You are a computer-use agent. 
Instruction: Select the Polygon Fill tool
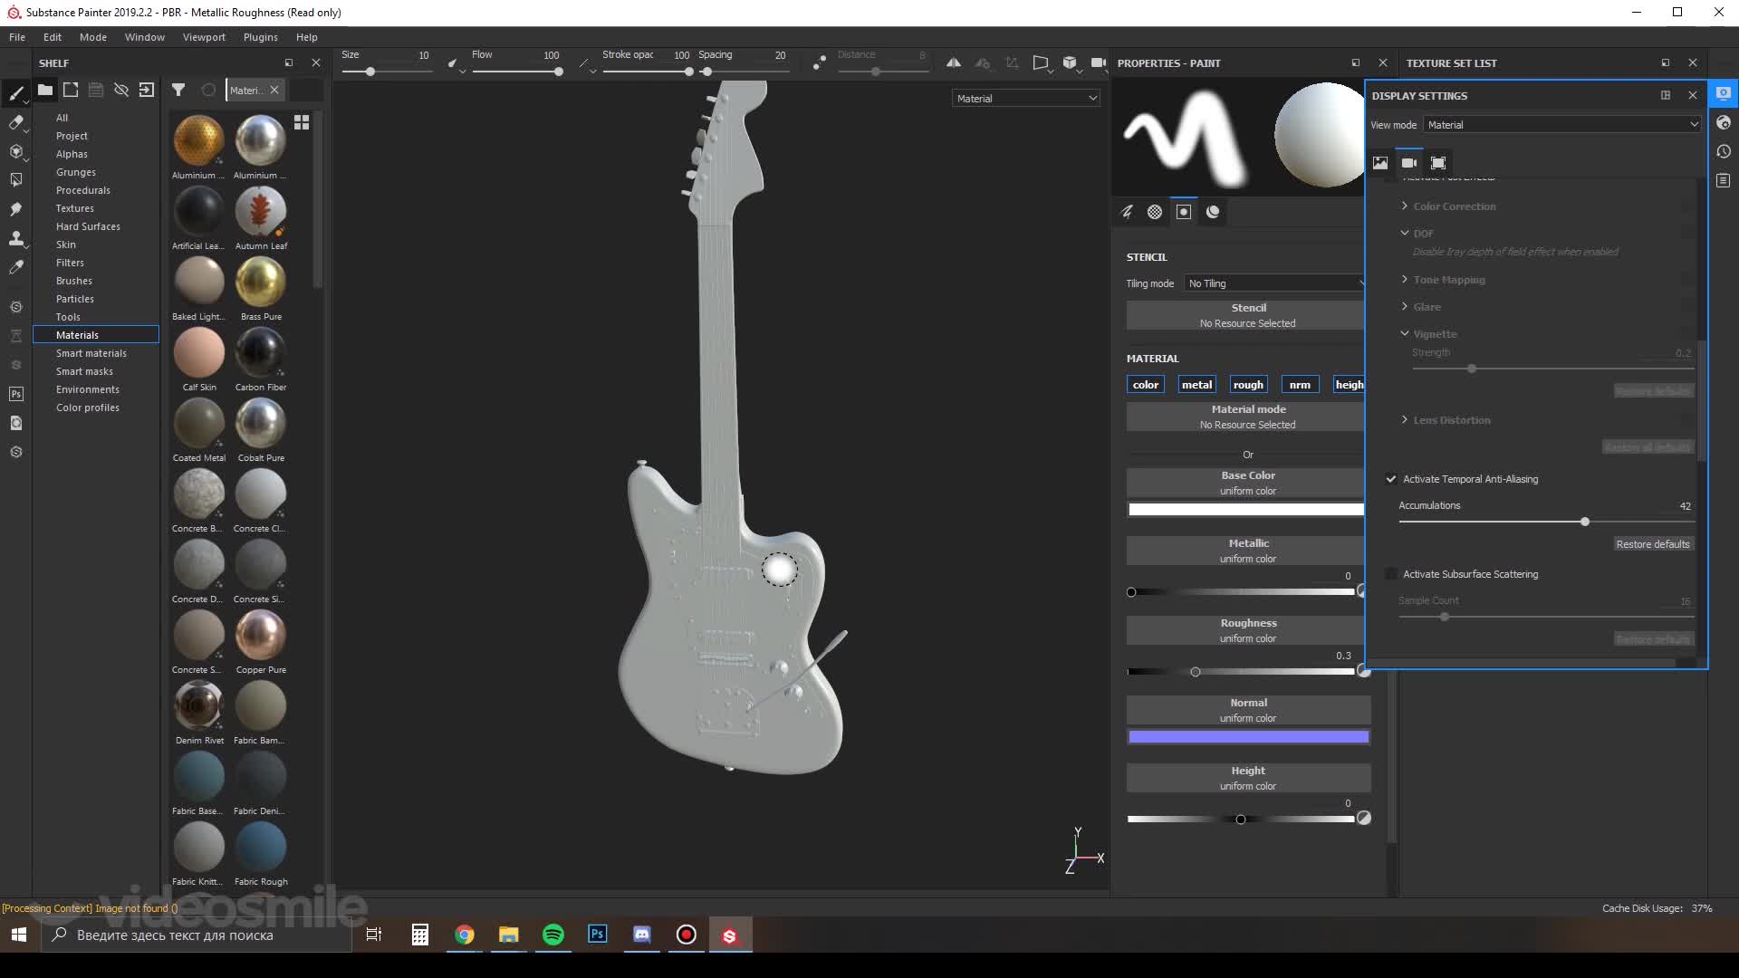[16, 180]
